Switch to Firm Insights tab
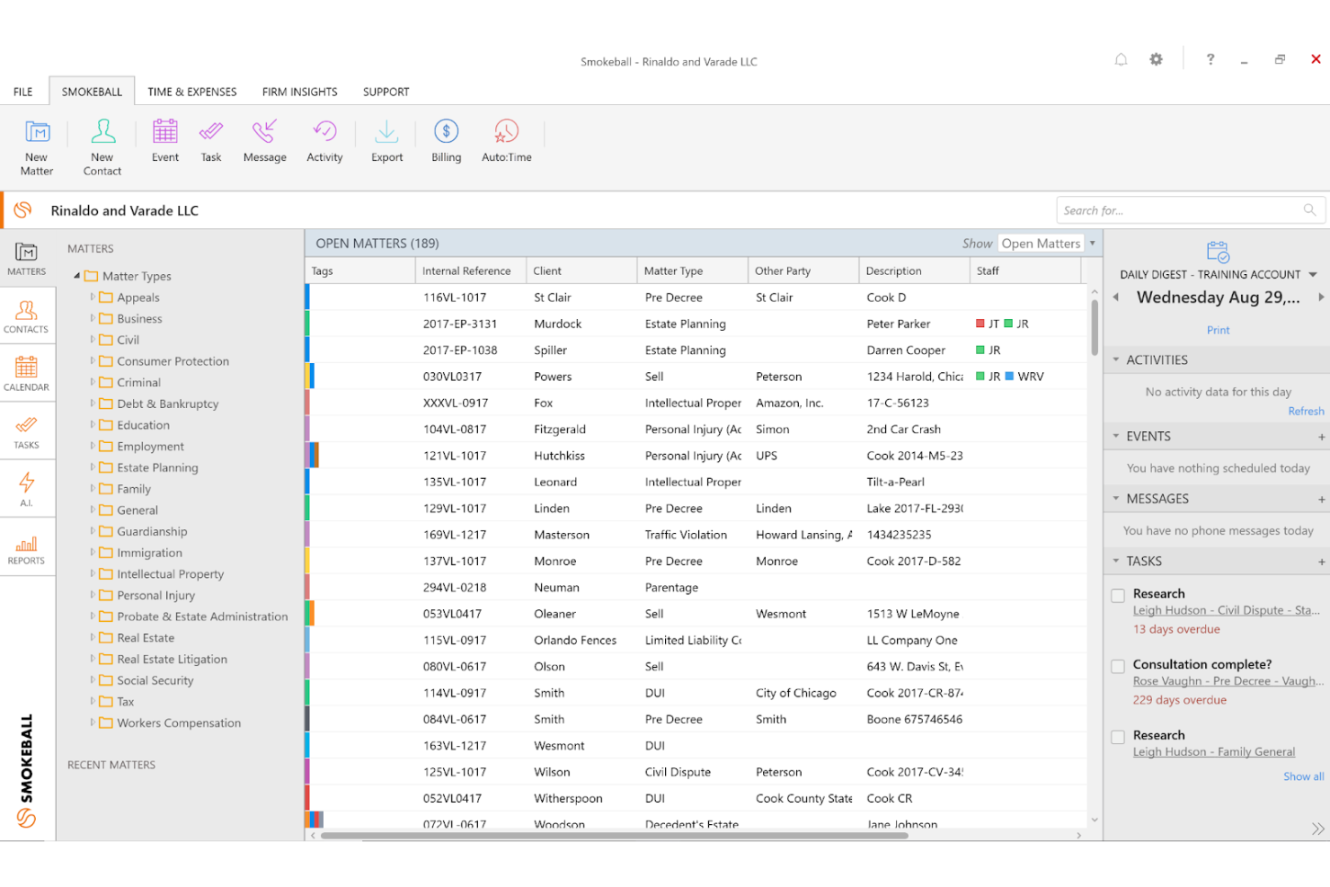The image size is (1330, 887). point(300,92)
